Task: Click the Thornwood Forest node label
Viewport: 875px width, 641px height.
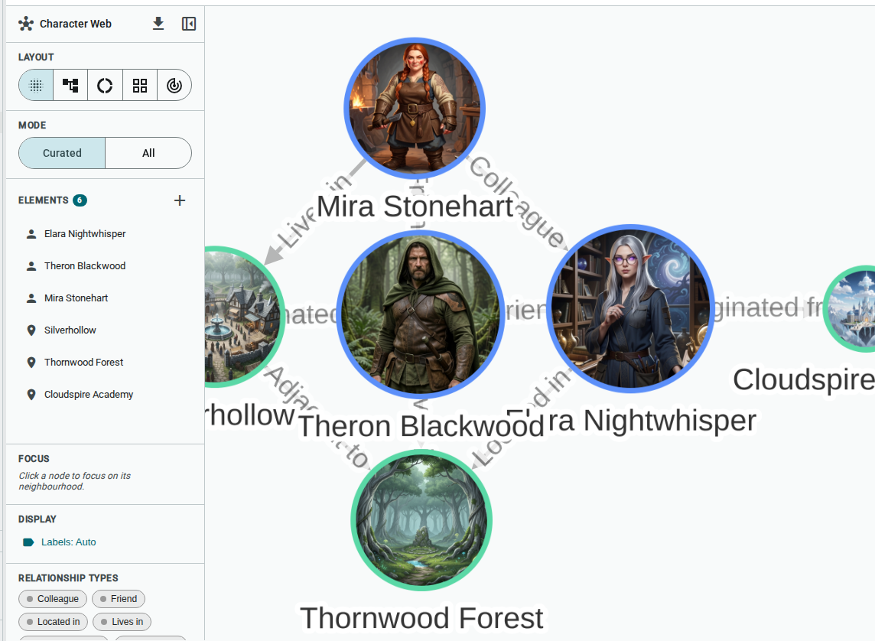Action: tap(421, 618)
